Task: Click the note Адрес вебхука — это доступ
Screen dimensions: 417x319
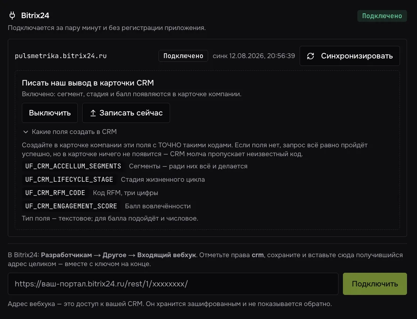Action: click(x=170, y=304)
